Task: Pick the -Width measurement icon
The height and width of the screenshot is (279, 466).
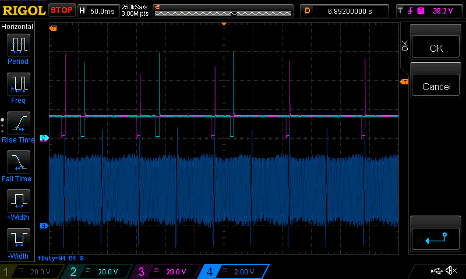Action: pyautogui.click(x=17, y=240)
